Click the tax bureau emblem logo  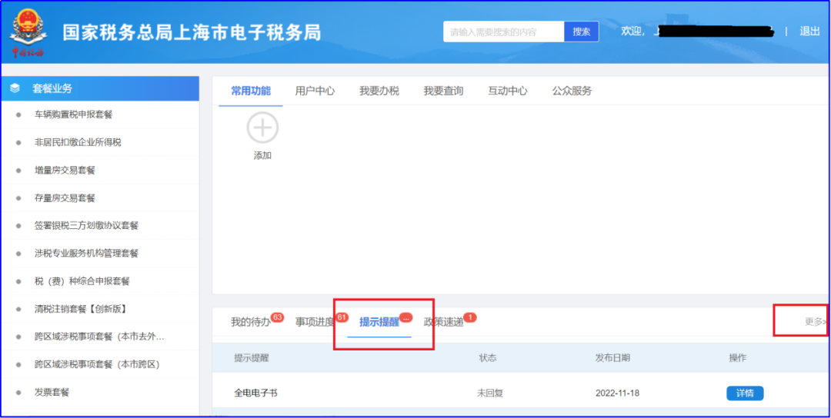28,33
